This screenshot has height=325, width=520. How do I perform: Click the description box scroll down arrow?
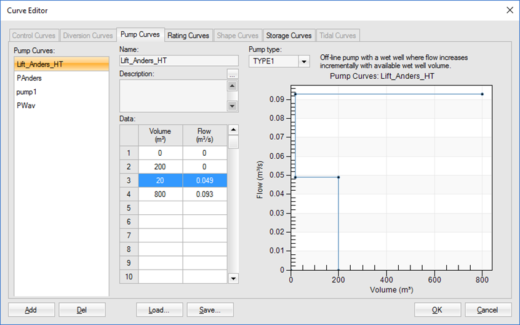coord(232,106)
